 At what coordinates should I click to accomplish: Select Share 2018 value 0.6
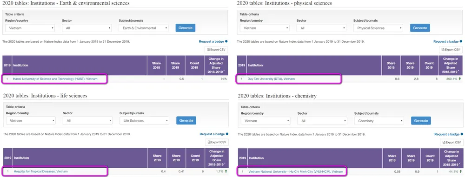point(398,79)
